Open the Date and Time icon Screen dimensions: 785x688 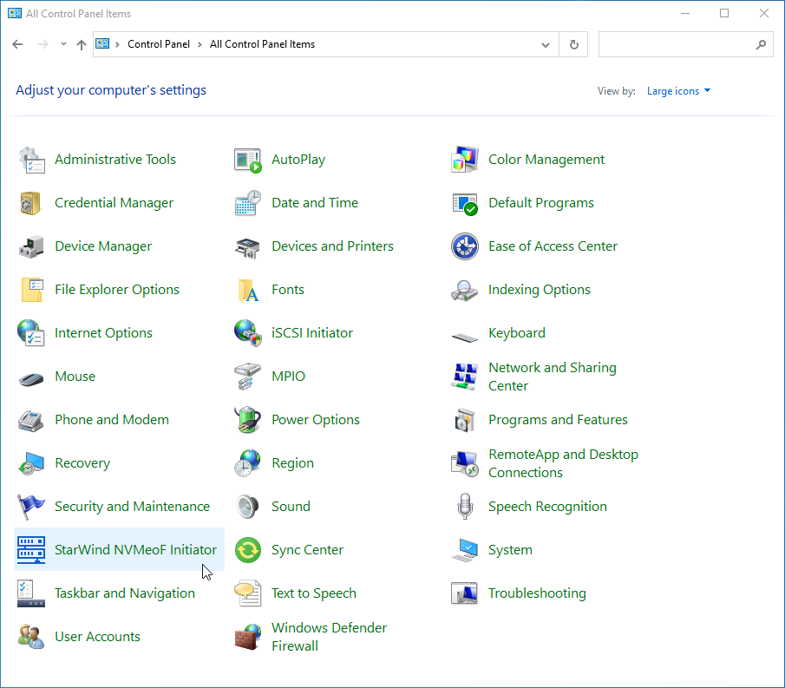[248, 203]
